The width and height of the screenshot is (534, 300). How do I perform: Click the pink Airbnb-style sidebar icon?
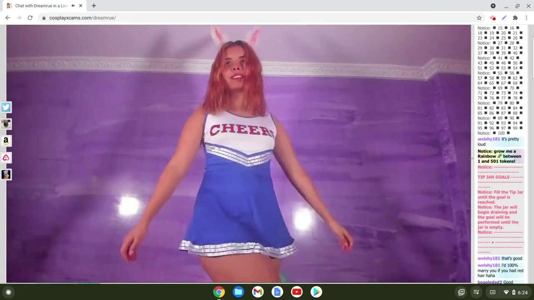(6, 158)
